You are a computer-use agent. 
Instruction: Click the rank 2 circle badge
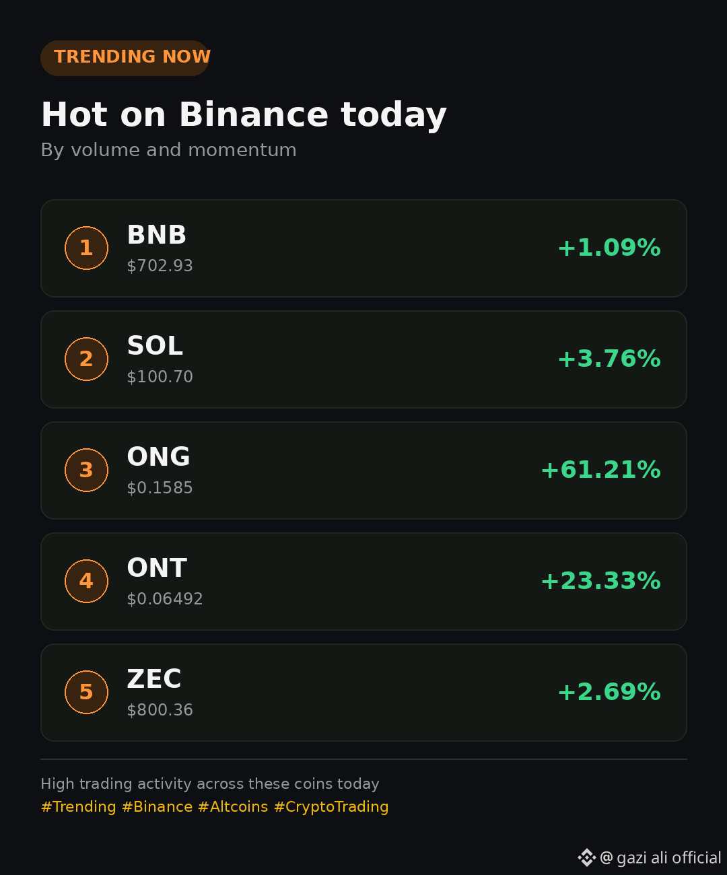[86, 359]
